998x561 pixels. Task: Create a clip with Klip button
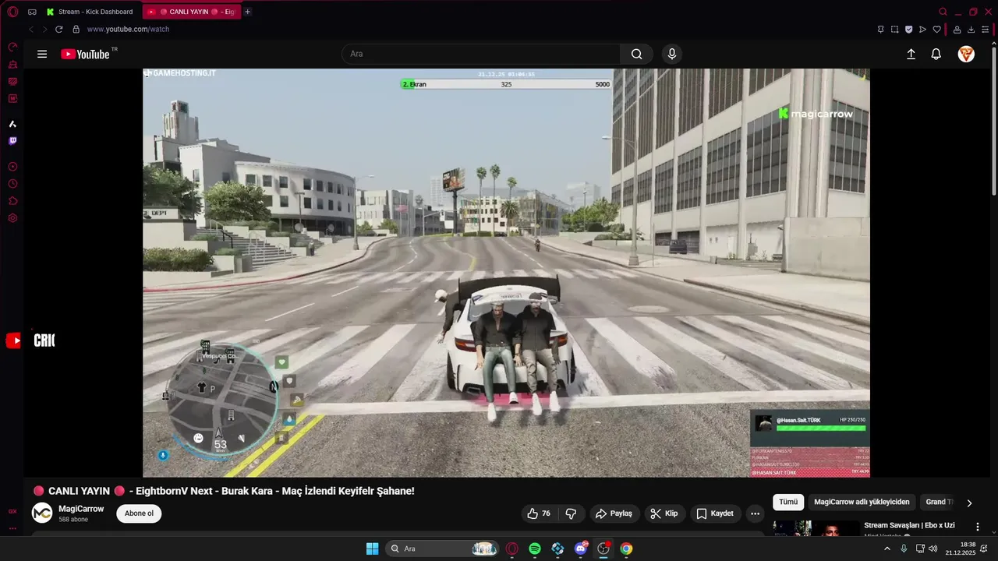(x=664, y=513)
